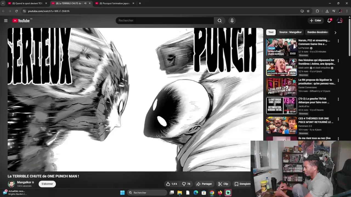Open the Naruto, PS2 et streaming thumbnail

(281, 47)
